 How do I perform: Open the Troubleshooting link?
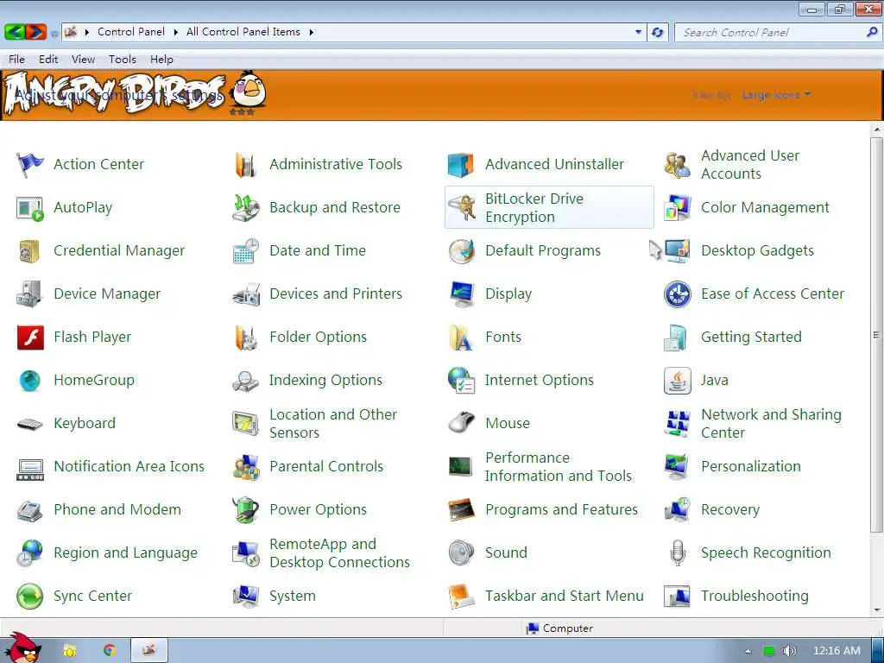coord(755,596)
